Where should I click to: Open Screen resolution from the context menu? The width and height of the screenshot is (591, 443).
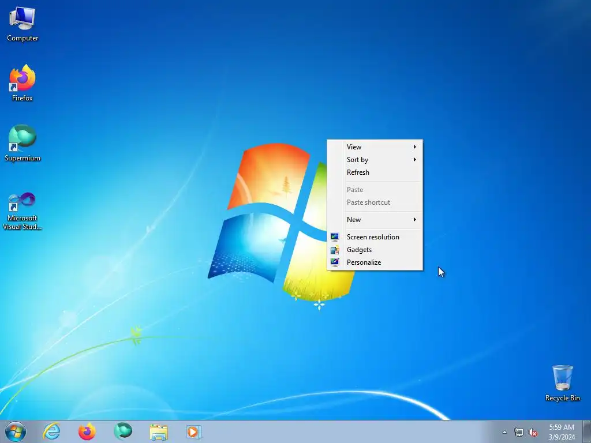(375, 237)
